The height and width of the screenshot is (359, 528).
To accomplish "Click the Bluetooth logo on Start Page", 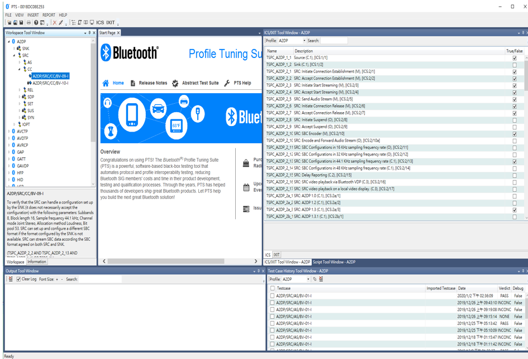I will point(130,53).
